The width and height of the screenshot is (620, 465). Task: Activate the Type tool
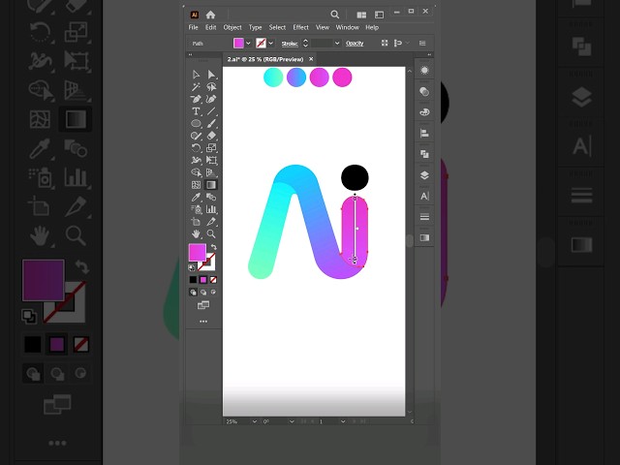[196, 111]
